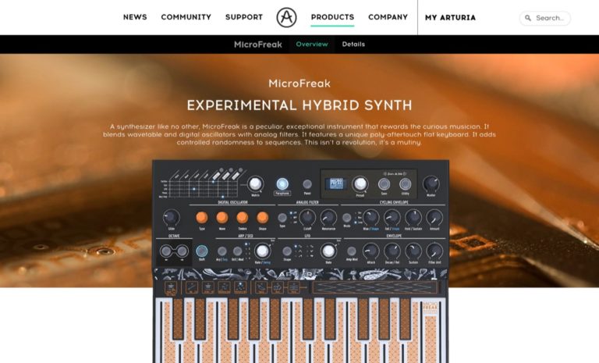
Task: Open the COMPANY menu item
Action: (388, 17)
